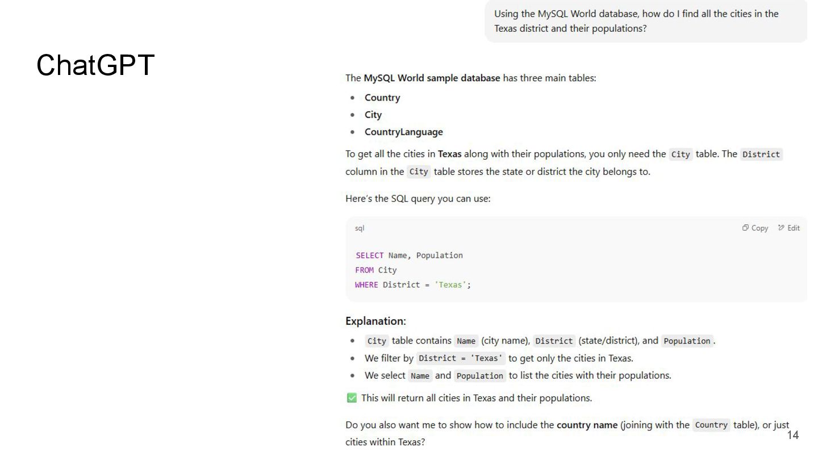
Task: Click the user message about Texas district cities
Action: (645, 21)
